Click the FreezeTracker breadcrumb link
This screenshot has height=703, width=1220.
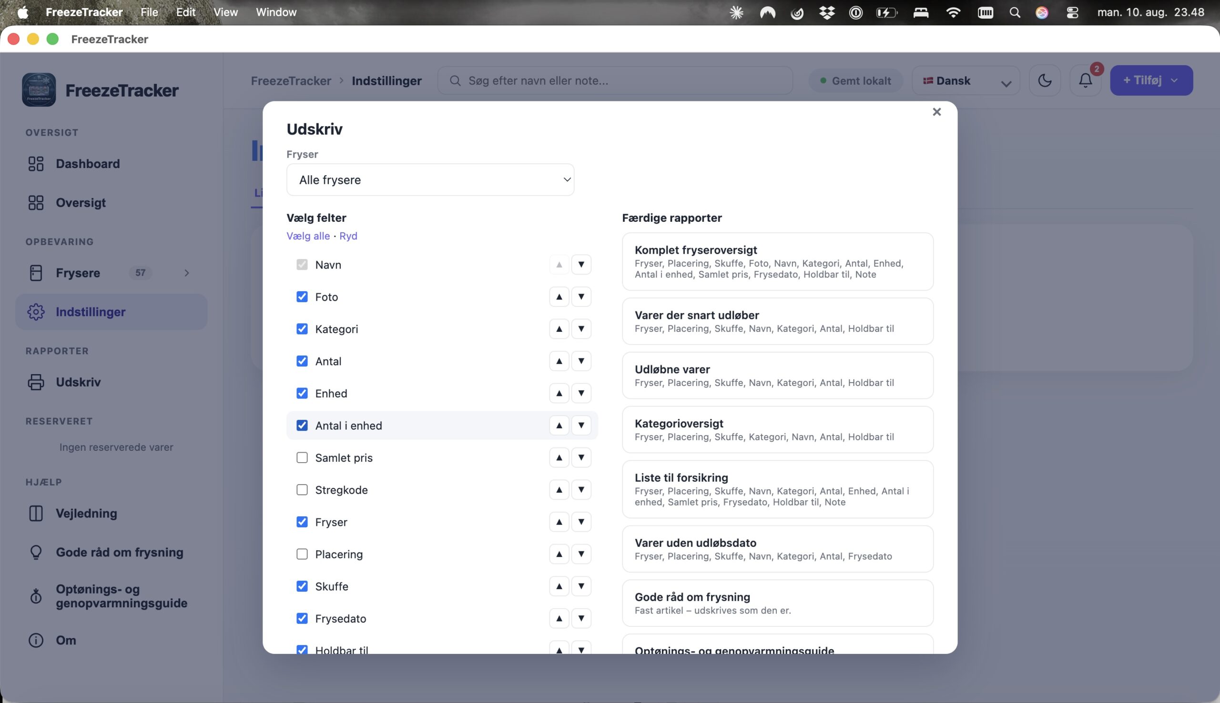(x=291, y=80)
